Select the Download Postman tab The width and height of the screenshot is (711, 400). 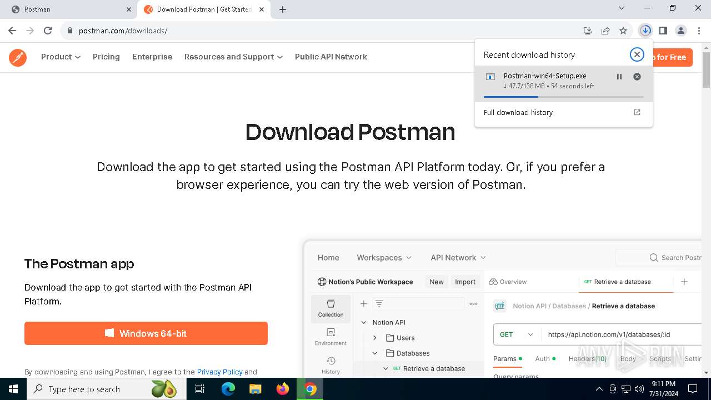coord(204,9)
